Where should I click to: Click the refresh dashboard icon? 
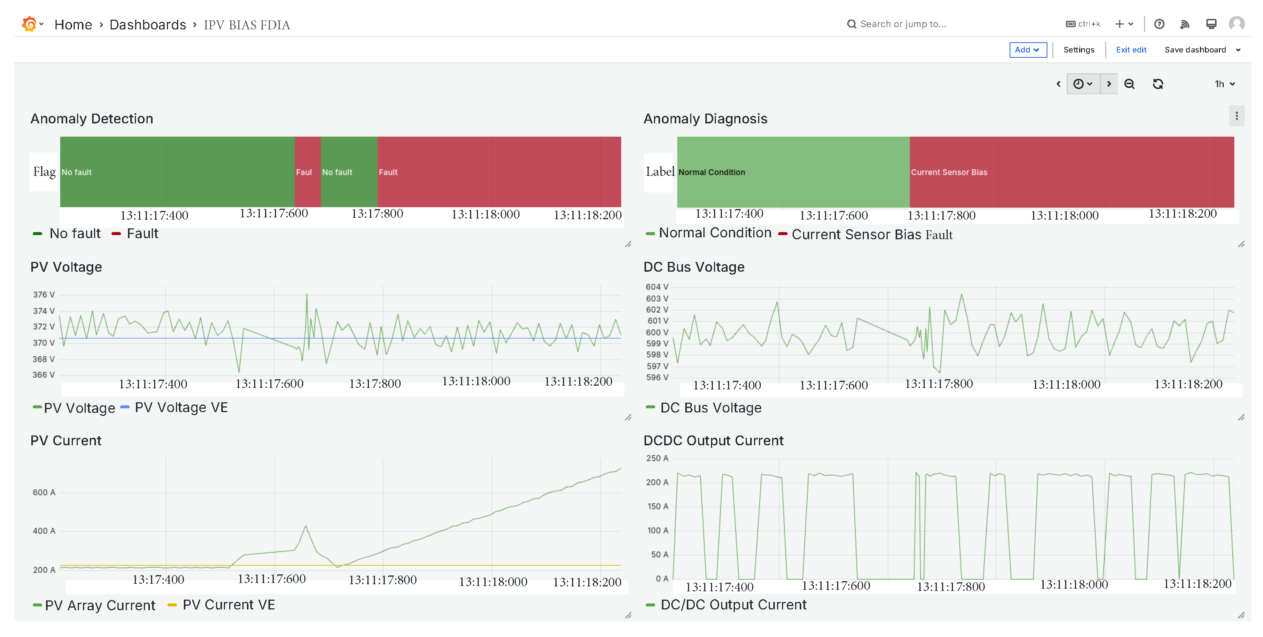pyautogui.click(x=1158, y=84)
